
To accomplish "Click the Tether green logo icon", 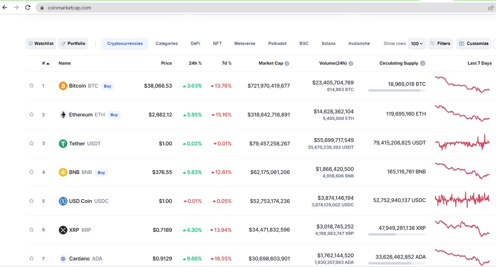I will click(x=63, y=144).
